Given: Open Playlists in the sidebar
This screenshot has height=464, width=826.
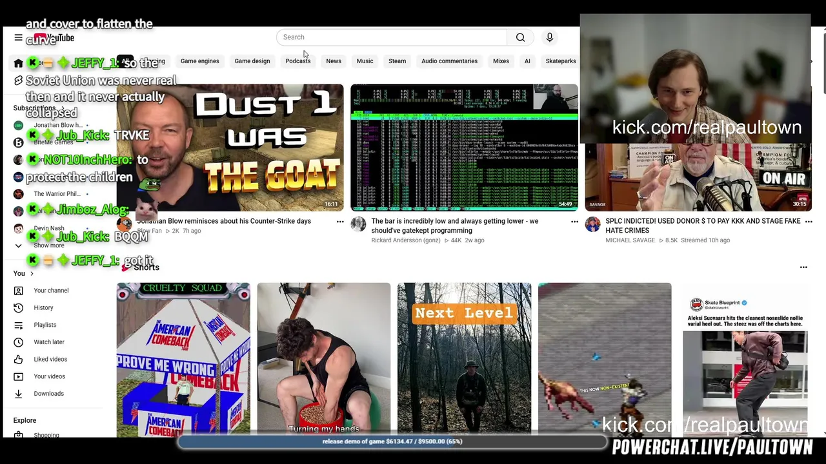Looking at the screenshot, I should [45, 325].
